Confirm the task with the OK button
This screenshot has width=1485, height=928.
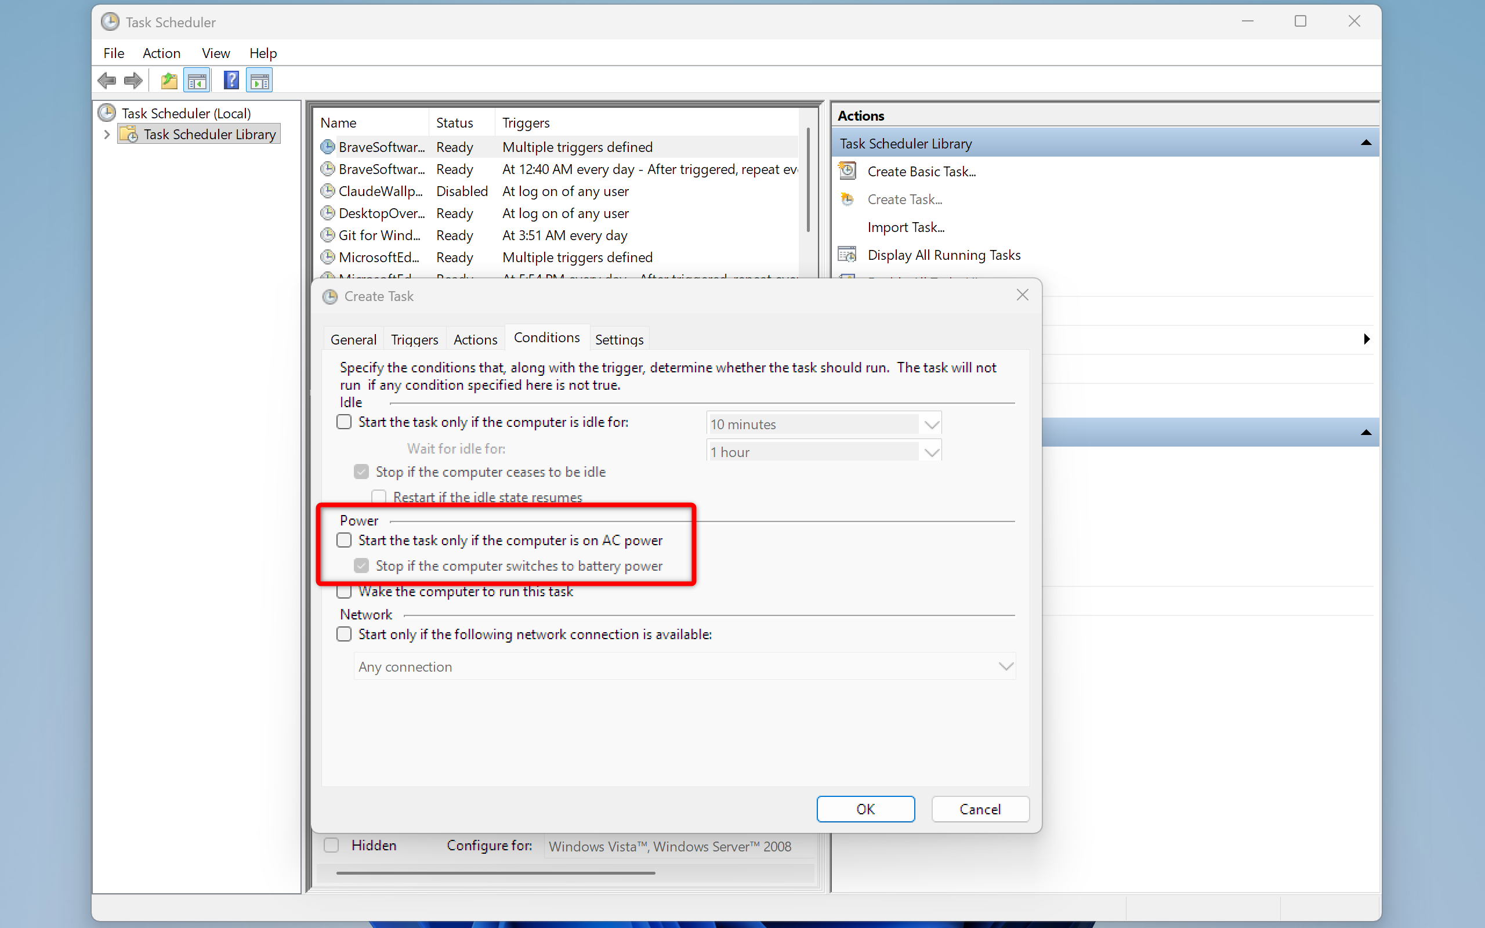click(x=865, y=809)
